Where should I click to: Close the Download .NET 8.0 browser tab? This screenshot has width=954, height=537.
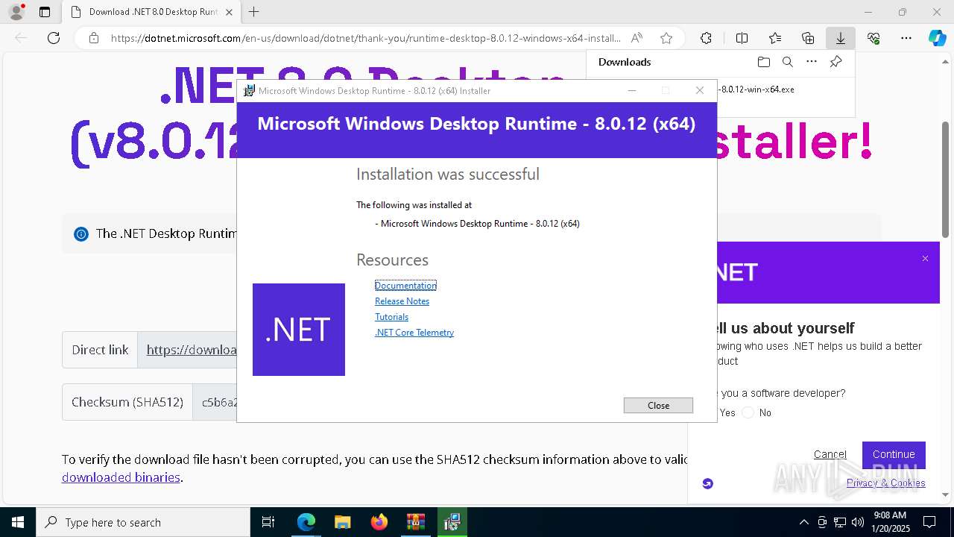pos(229,12)
